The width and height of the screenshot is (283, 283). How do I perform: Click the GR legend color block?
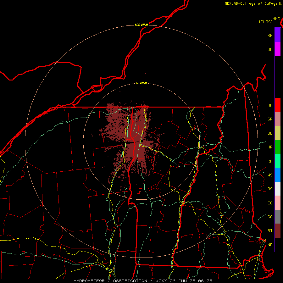(x=278, y=119)
